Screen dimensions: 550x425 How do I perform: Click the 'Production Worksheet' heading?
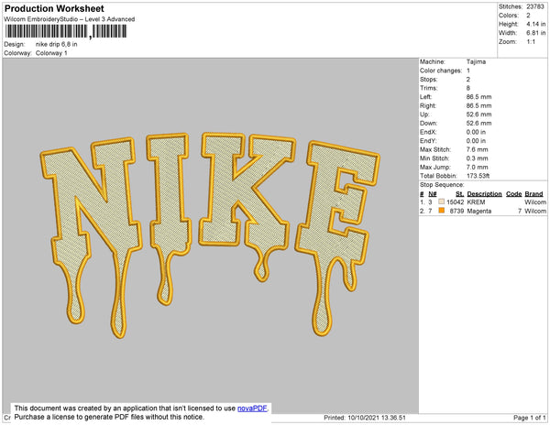[x=54, y=8]
